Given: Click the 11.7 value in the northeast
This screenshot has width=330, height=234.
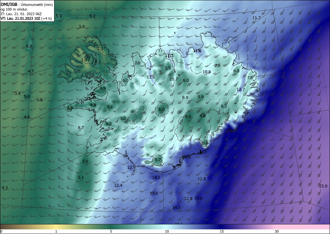Looking at the screenshot, I should click(256, 18).
